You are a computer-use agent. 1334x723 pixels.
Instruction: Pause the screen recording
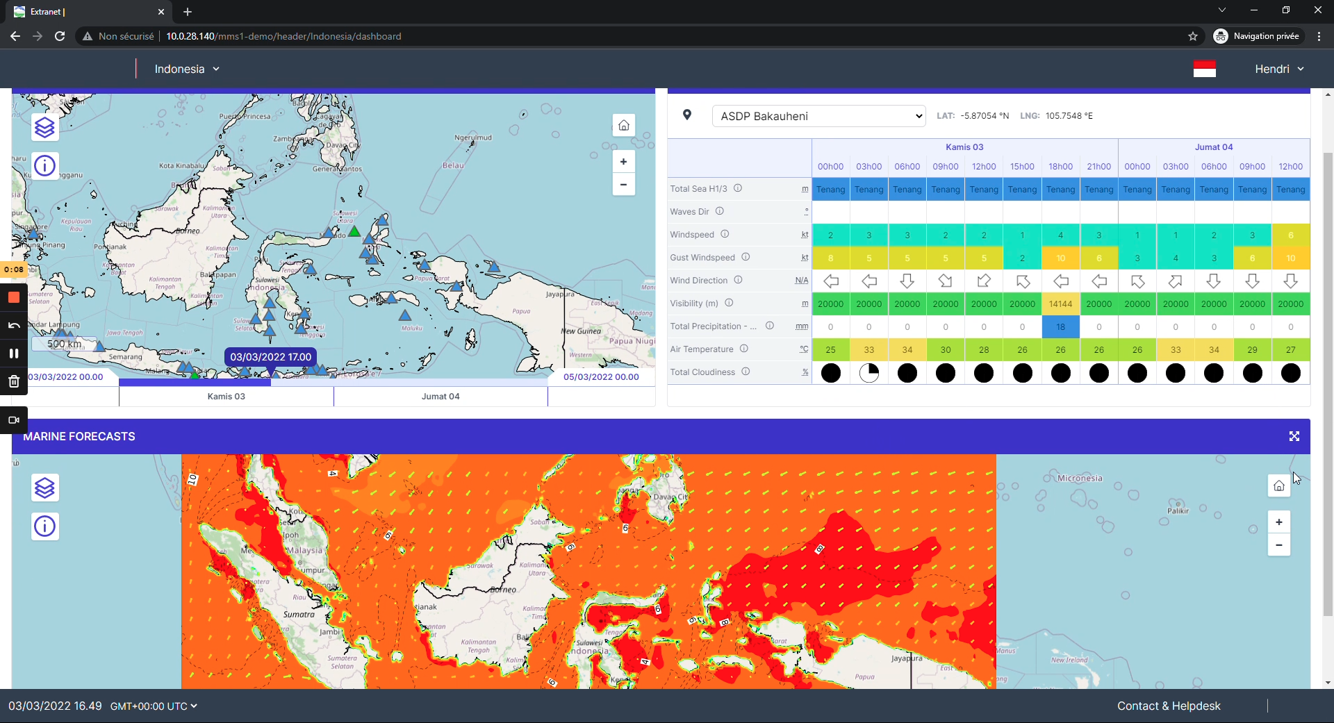pyautogui.click(x=14, y=354)
